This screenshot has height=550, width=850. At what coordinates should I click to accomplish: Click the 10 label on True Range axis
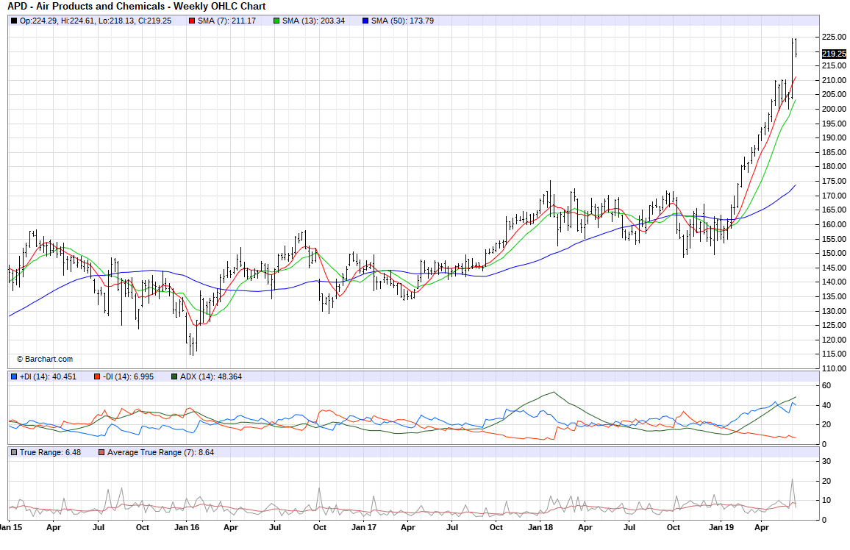click(826, 500)
